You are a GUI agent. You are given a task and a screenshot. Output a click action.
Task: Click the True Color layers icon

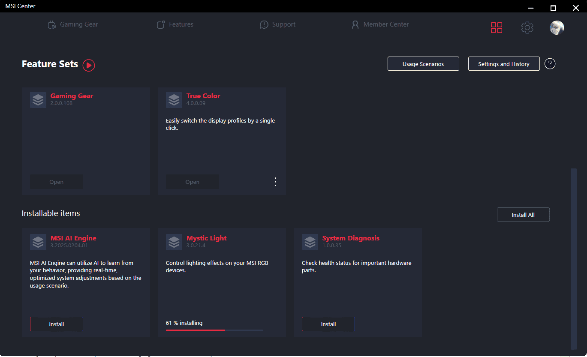point(174,100)
